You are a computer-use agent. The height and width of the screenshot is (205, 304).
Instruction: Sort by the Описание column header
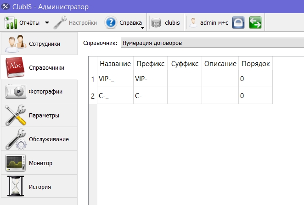click(x=220, y=64)
